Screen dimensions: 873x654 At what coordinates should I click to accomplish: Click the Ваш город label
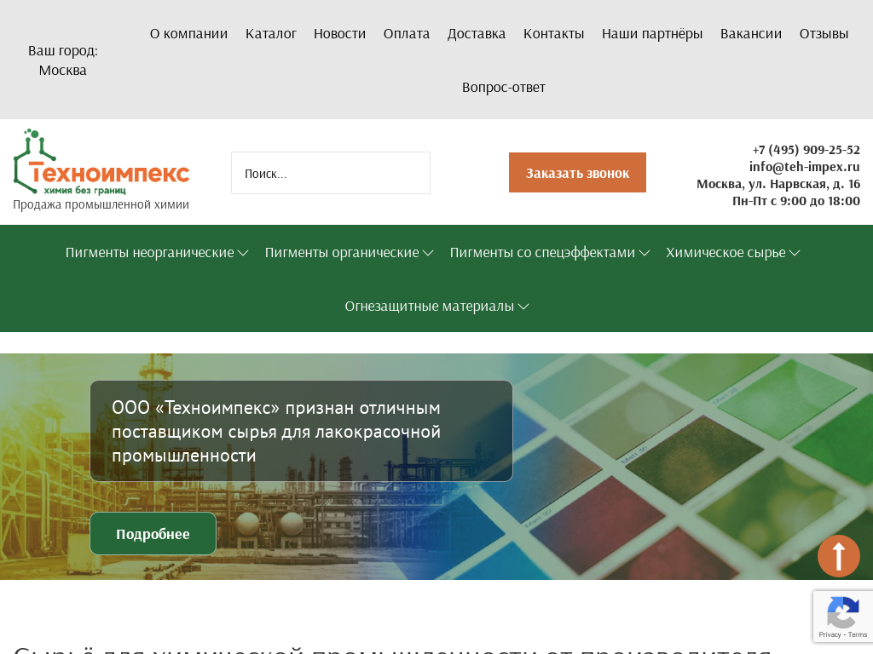pos(63,50)
